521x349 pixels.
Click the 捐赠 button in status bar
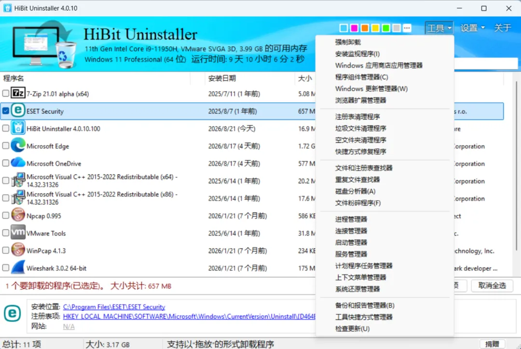(x=492, y=344)
